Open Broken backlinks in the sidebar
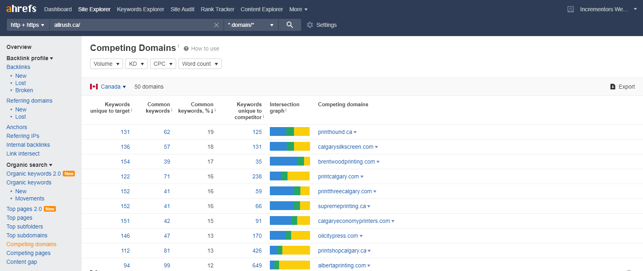Viewport: 643px width, 271px height. (24, 90)
